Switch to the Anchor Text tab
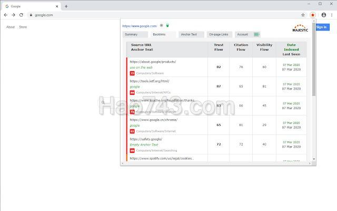 coord(191,34)
